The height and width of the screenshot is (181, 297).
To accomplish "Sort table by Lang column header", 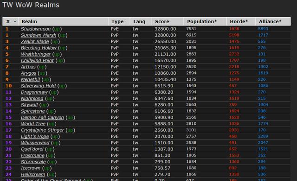I will click(x=139, y=22).
